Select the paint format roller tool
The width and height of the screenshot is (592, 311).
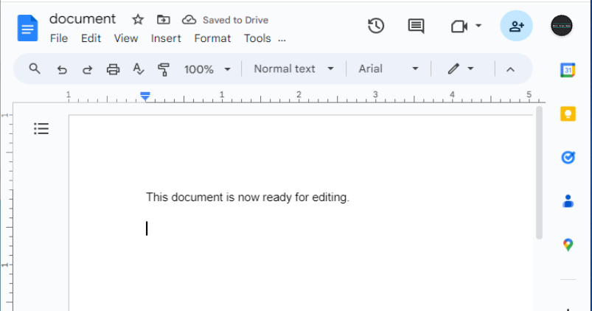164,69
